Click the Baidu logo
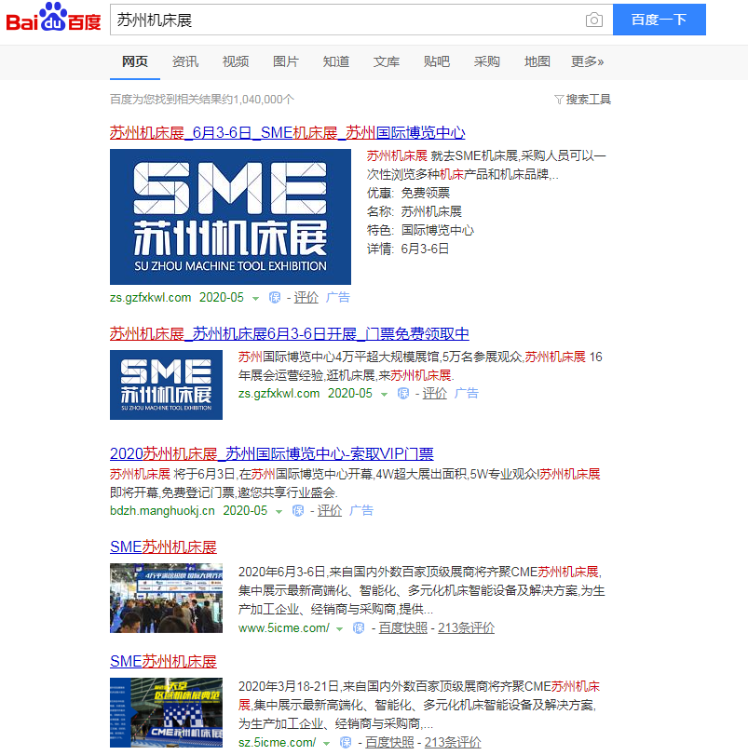The width and height of the screenshot is (748, 755). click(x=53, y=19)
